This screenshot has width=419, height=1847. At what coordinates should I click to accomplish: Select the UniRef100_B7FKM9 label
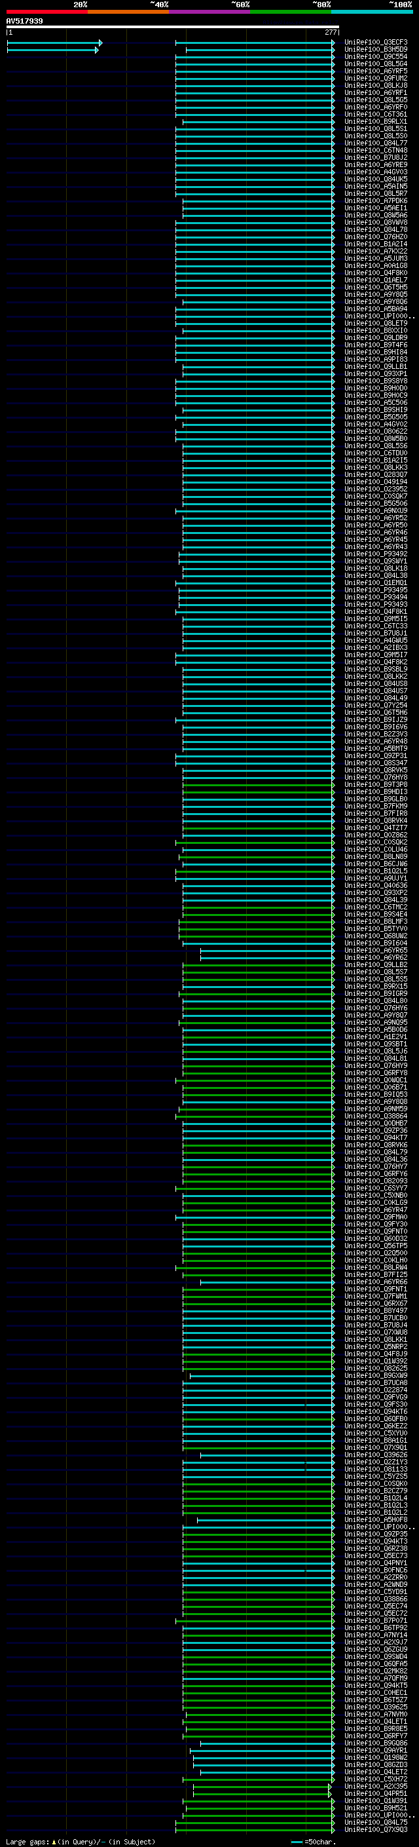click(376, 805)
